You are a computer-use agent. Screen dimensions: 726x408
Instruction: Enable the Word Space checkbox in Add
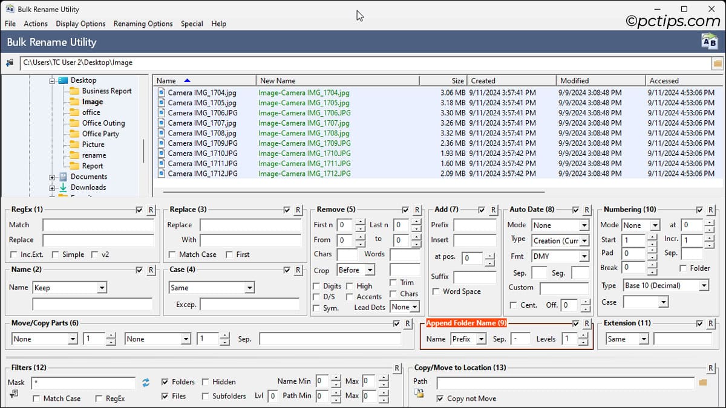[x=436, y=291]
